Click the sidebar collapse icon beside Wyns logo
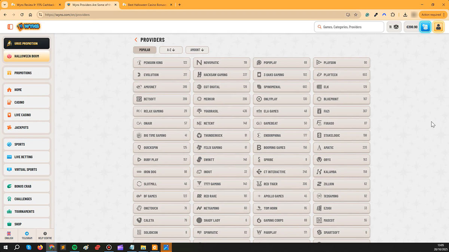This screenshot has height=252, width=449. point(10,27)
